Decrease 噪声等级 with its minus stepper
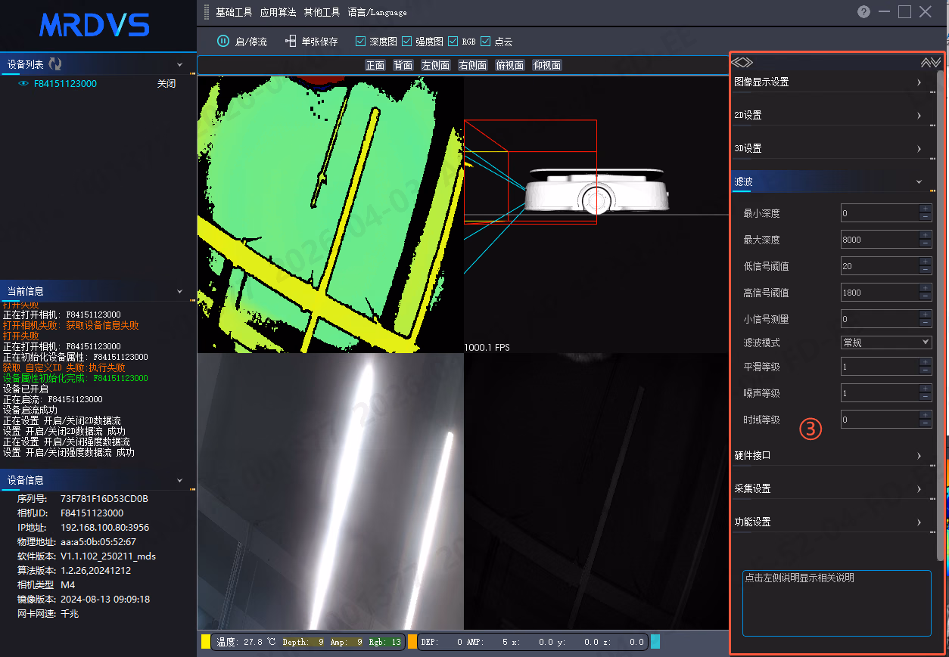 pyautogui.click(x=925, y=397)
